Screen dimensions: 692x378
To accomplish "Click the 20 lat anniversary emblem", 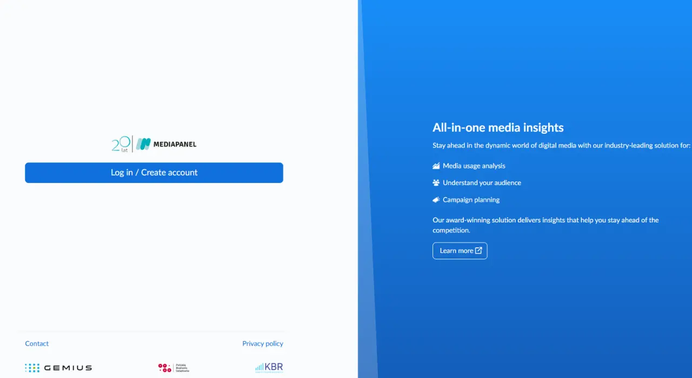I will pos(121,144).
